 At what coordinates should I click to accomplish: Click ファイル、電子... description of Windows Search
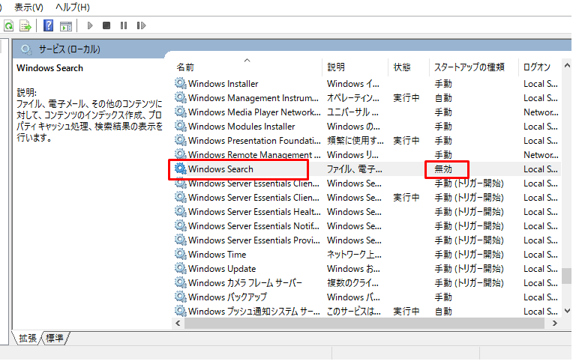[x=354, y=169]
